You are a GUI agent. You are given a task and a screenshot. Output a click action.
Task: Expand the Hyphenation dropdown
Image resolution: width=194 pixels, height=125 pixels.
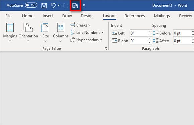(x=86, y=40)
